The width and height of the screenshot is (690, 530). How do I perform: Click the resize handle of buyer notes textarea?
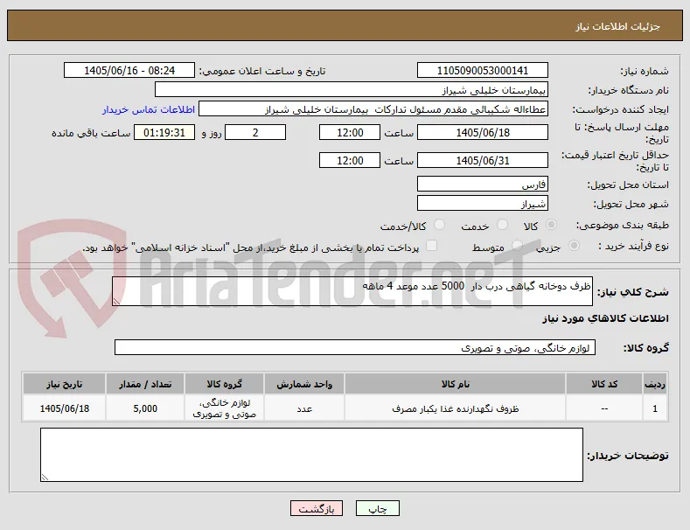[45, 478]
